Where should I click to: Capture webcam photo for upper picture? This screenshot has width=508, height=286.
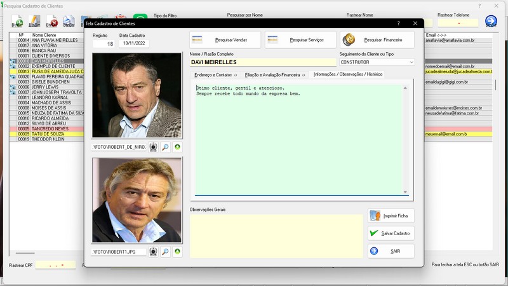coord(153,147)
